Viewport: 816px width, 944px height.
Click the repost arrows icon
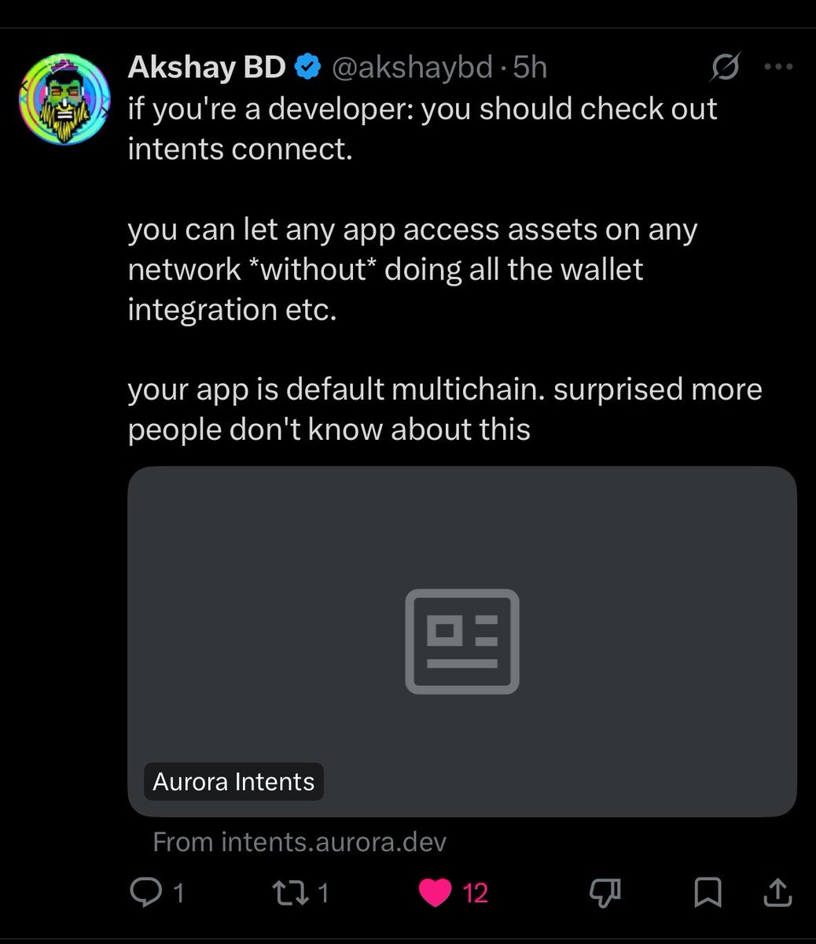click(x=289, y=892)
